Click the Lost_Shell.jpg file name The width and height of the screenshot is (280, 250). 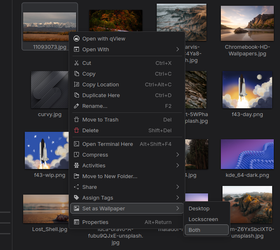pos(50,229)
